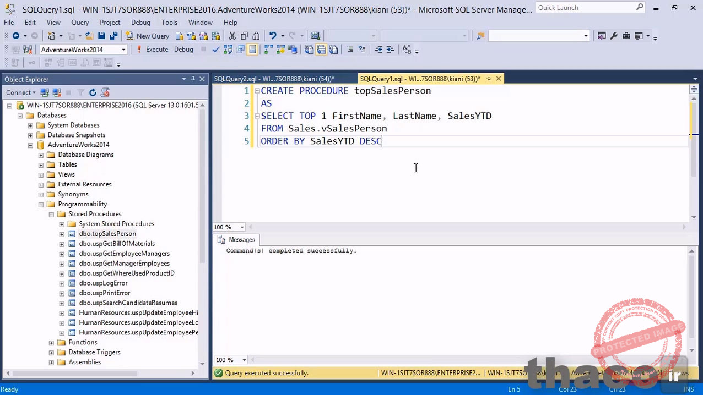703x395 pixels.
Task: Collapse the Stored Procedures node
Action: click(51, 214)
